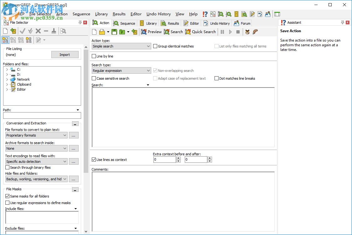Viewport: 352px width, 235px height.
Task: Increase the Extra context before counter
Action: [x=179, y=158]
